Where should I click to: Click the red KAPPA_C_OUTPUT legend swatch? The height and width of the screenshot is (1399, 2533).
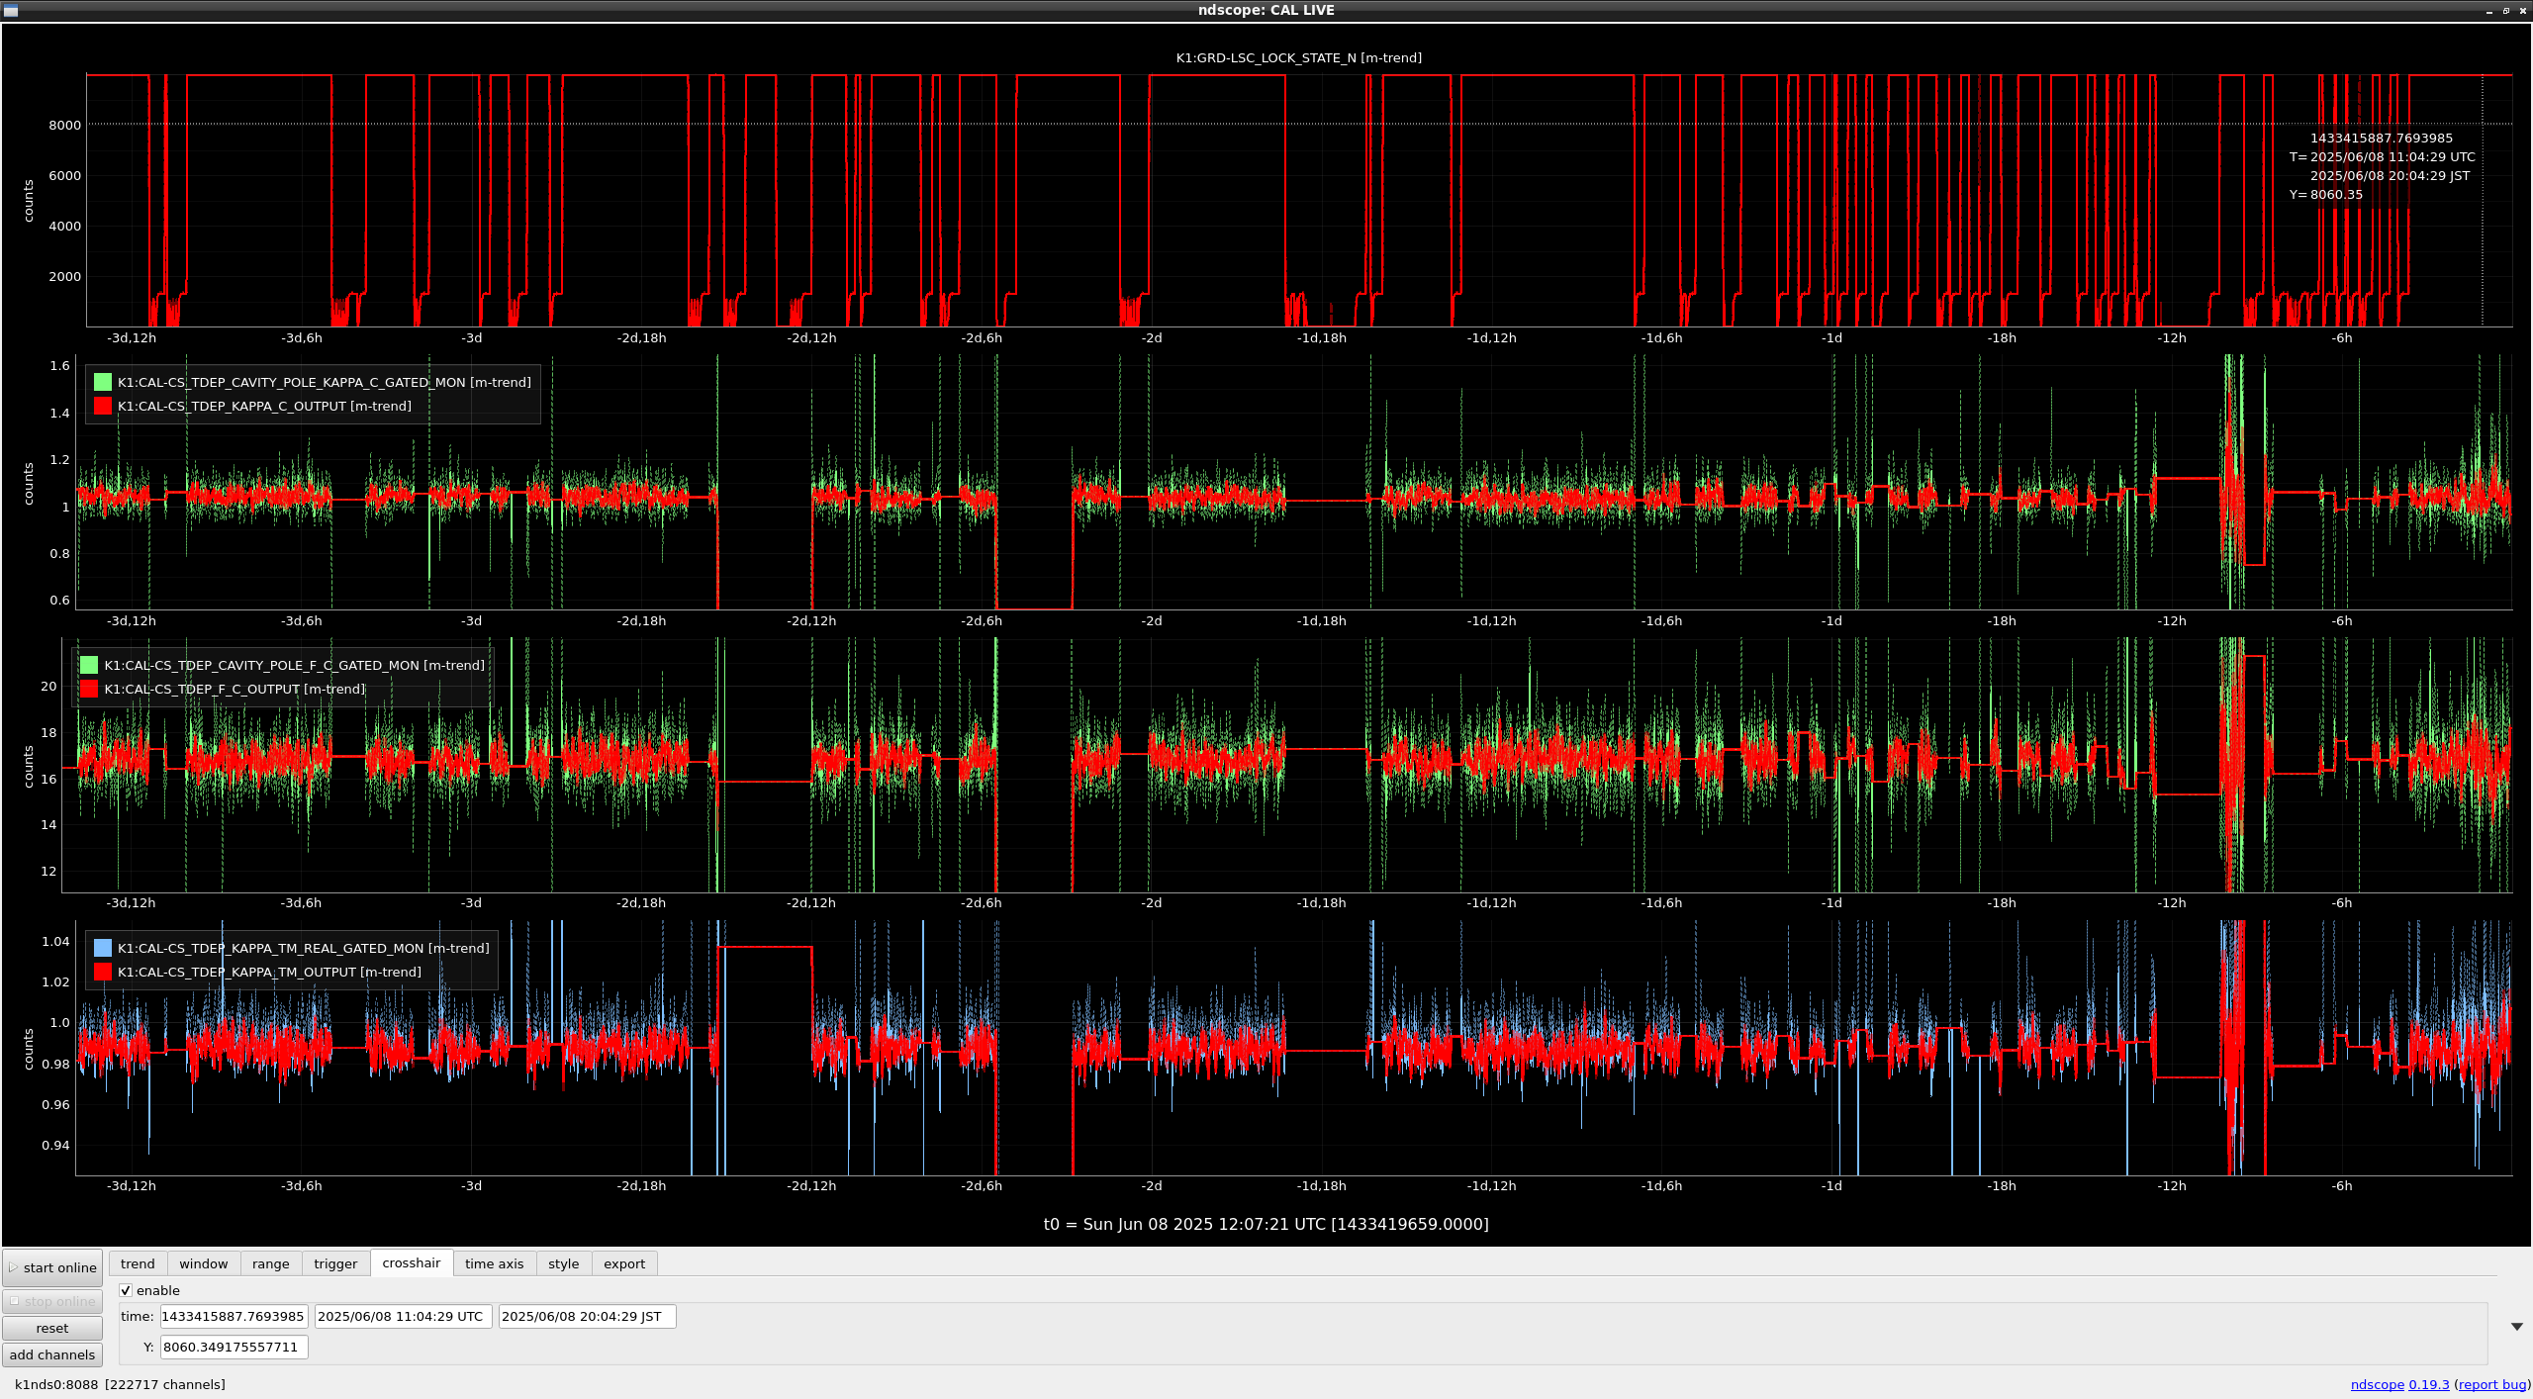[x=103, y=406]
